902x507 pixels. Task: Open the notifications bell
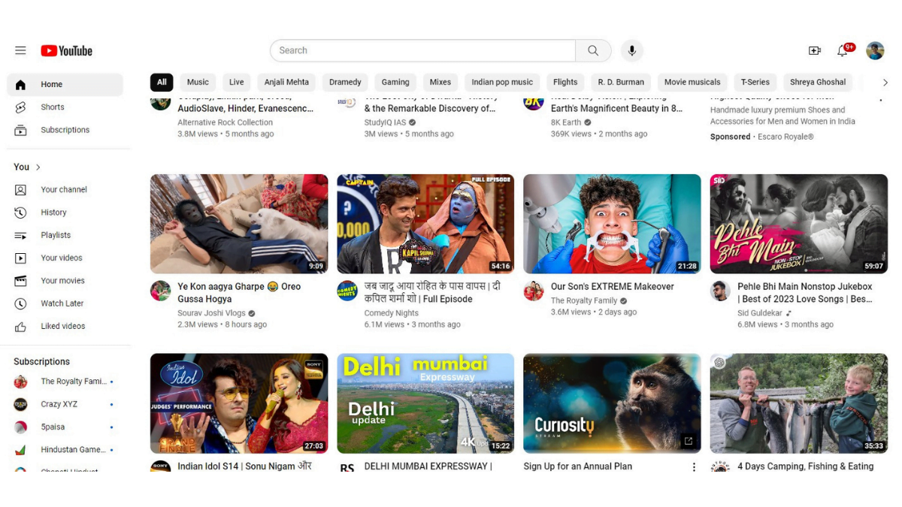843,50
